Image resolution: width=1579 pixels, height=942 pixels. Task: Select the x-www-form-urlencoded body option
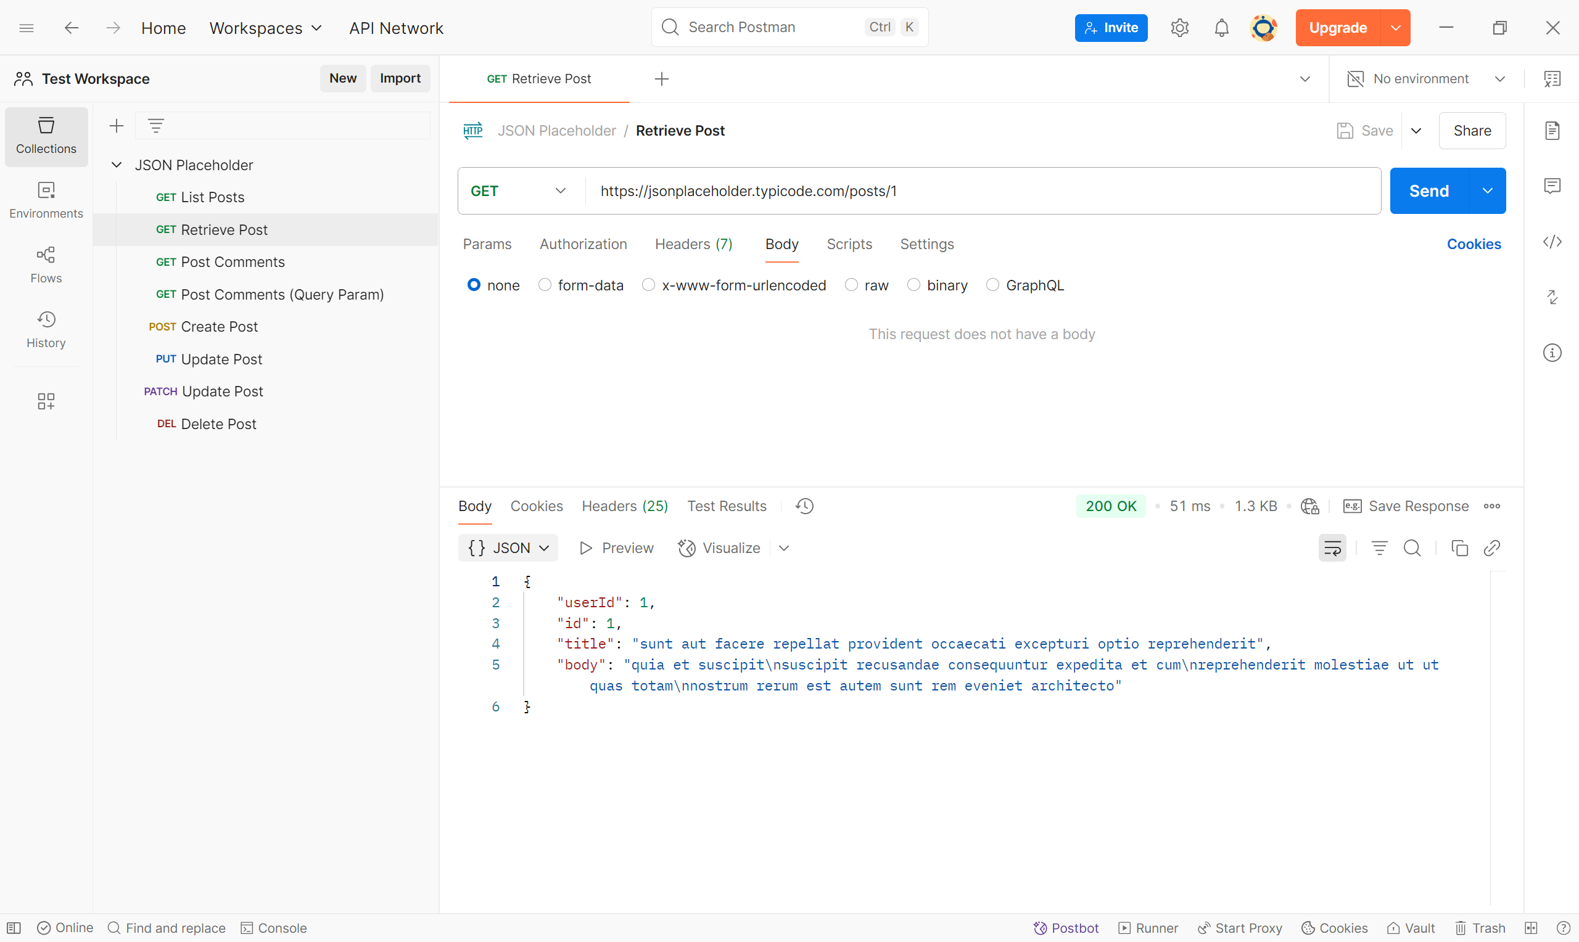pyautogui.click(x=734, y=285)
